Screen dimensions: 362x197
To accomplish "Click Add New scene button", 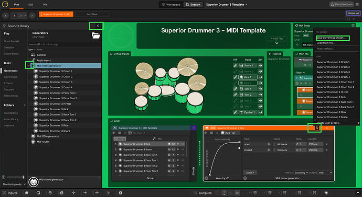I will (x=92, y=14).
